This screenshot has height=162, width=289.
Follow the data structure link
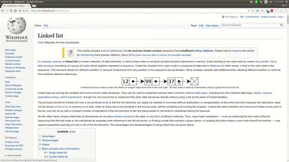click(x=46, y=66)
